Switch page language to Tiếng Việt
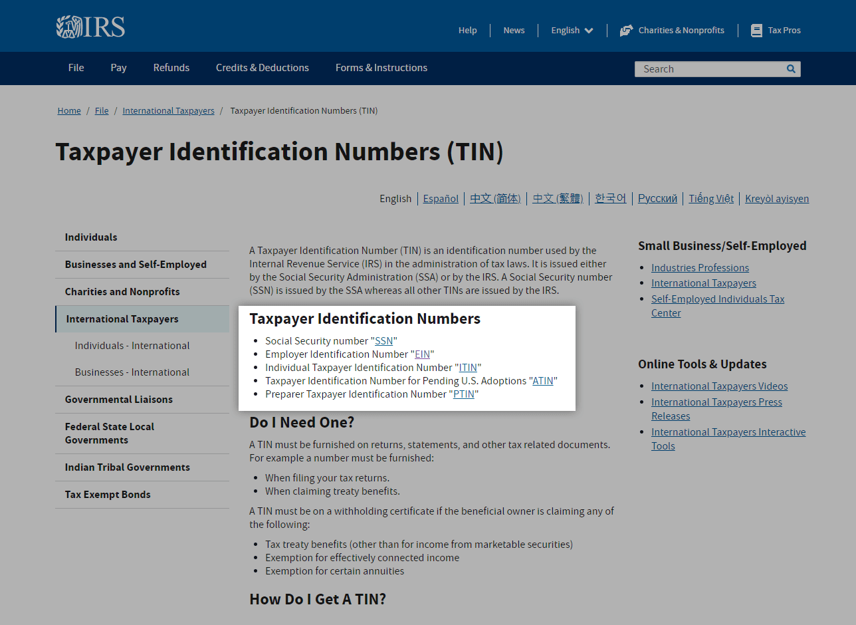 click(x=711, y=198)
